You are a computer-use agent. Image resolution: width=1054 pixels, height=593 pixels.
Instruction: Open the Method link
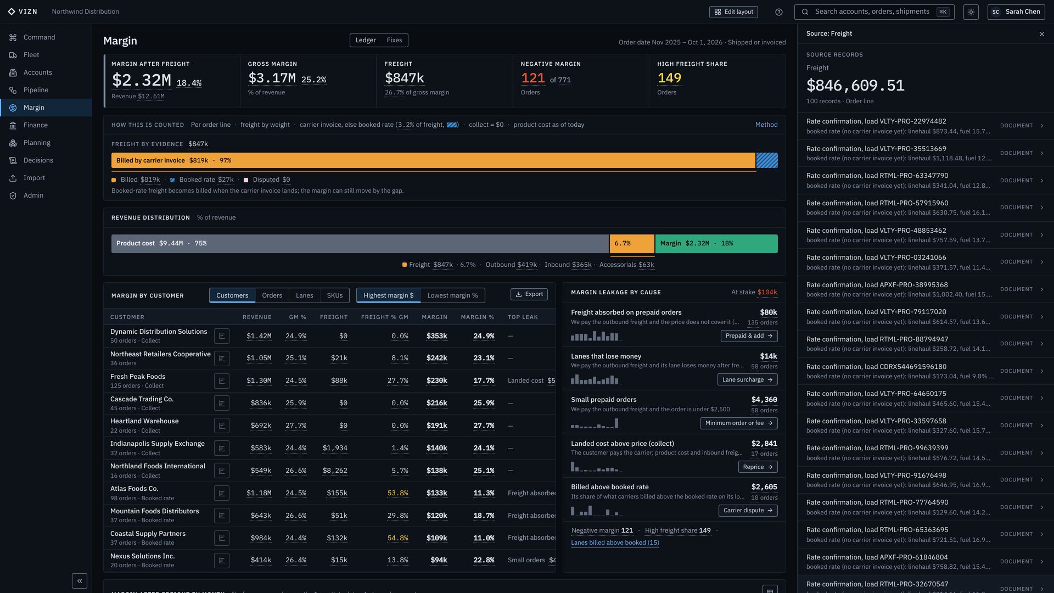pyautogui.click(x=766, y=125)
